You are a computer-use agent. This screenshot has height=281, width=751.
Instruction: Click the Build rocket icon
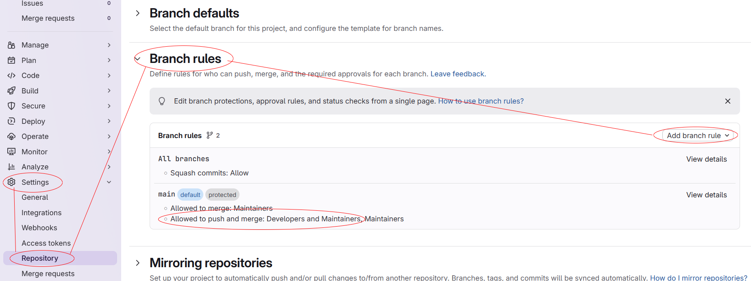(11, 91)
